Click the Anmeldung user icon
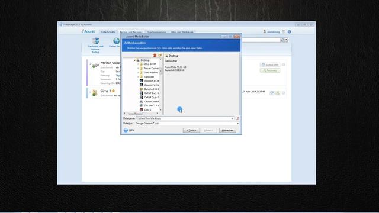 pos(265,31)
